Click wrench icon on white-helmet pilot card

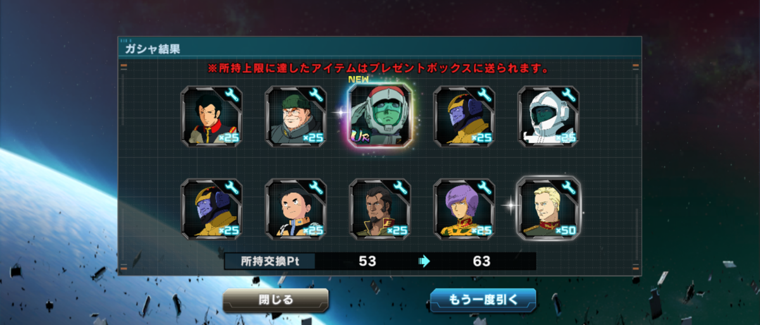567,96
